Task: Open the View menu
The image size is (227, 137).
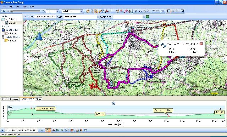Action: click(x=17, y=7)
